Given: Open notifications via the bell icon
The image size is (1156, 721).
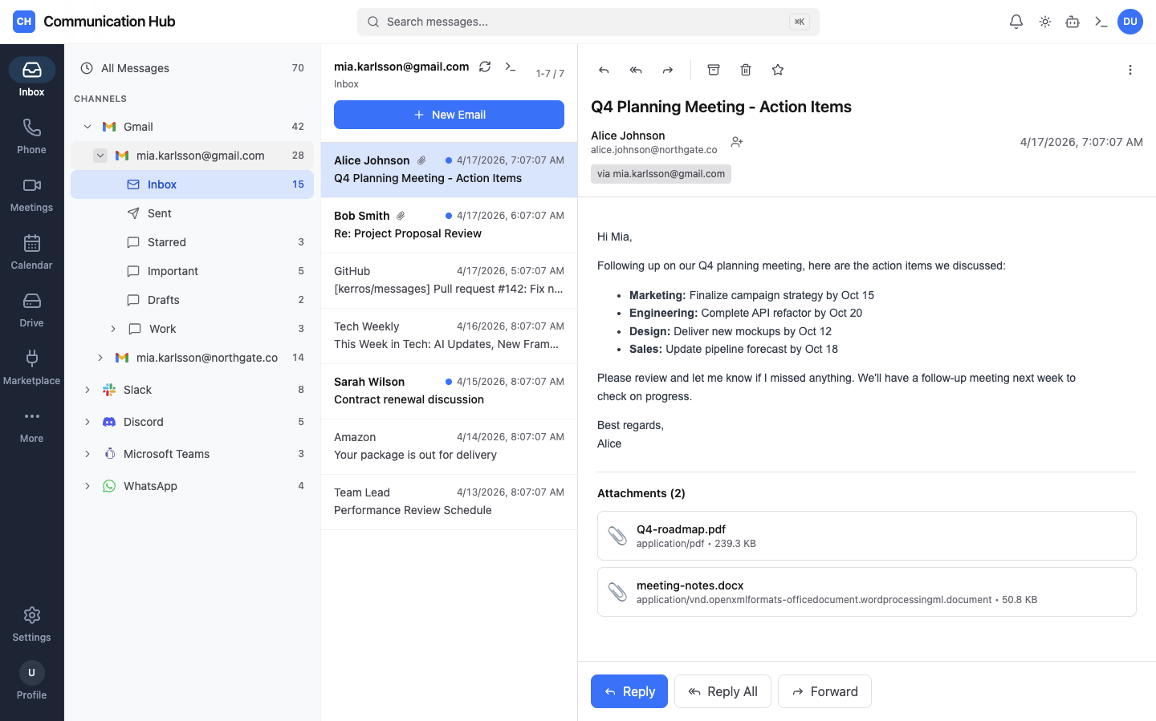Looking at the screenshot, I should click(x=1016, y=22).
